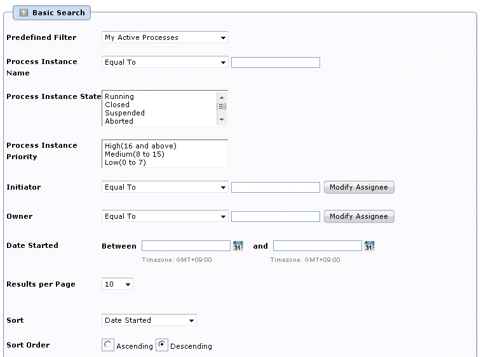Click state list scroll down arrow
484x357 pixels.
[x=222, y=119]
